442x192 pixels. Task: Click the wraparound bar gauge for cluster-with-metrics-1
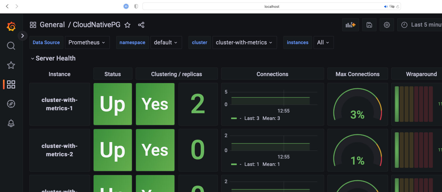tap(417, 104)
